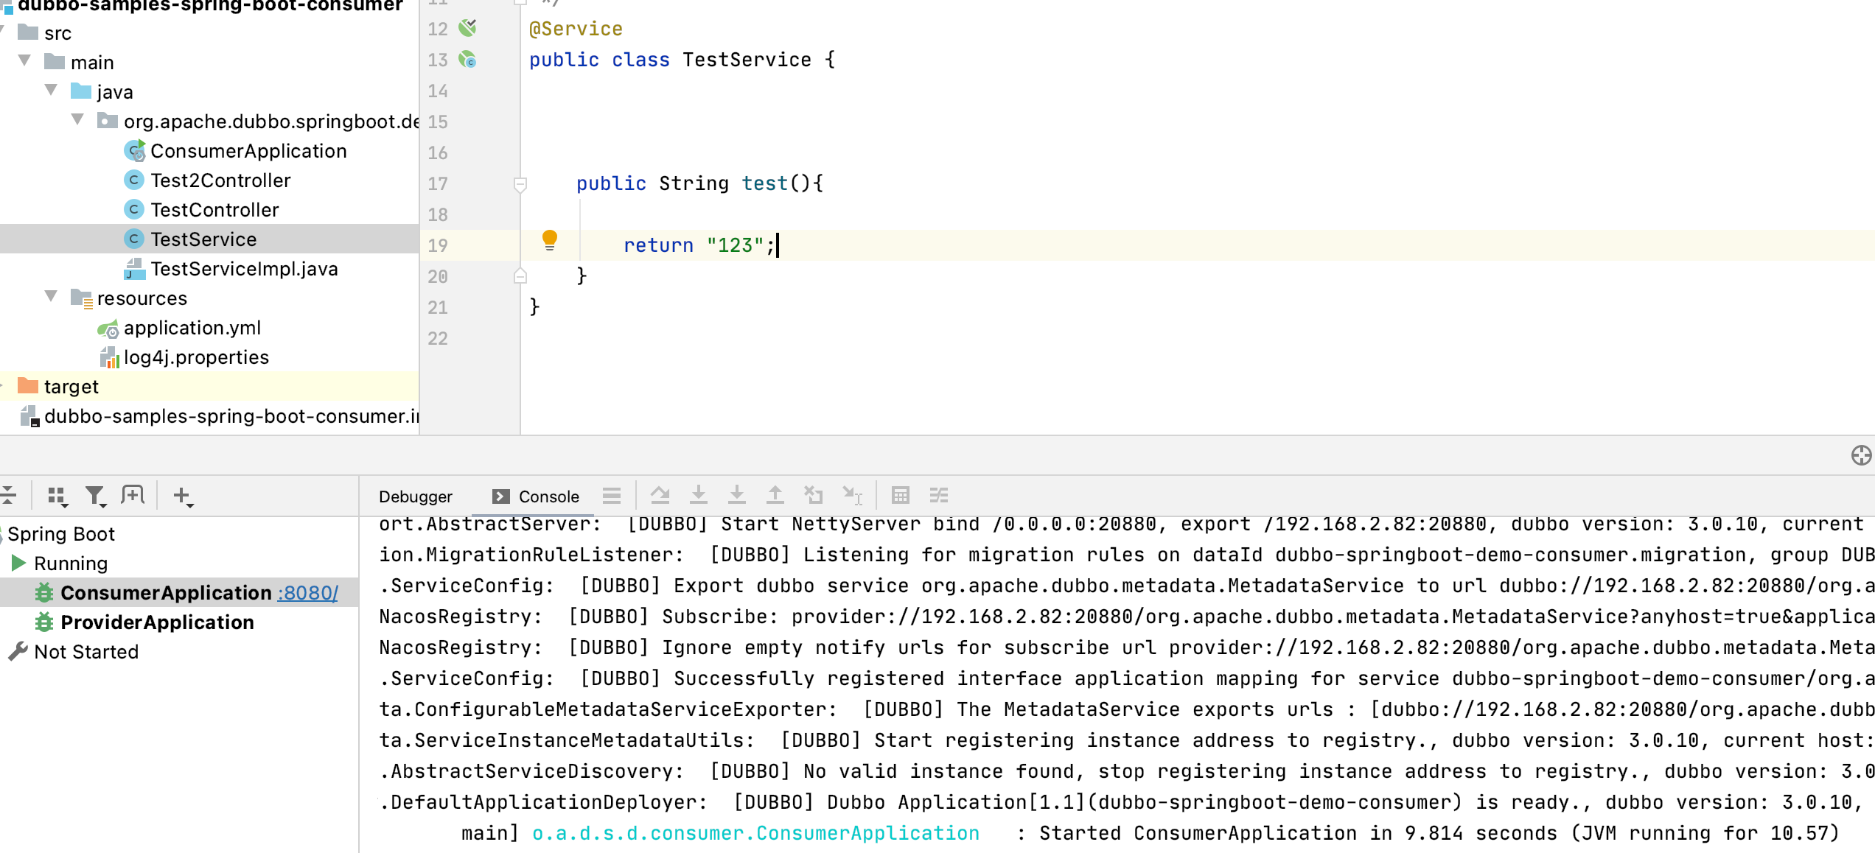Click the intention lightbulb on line 19

pos(550,239)
